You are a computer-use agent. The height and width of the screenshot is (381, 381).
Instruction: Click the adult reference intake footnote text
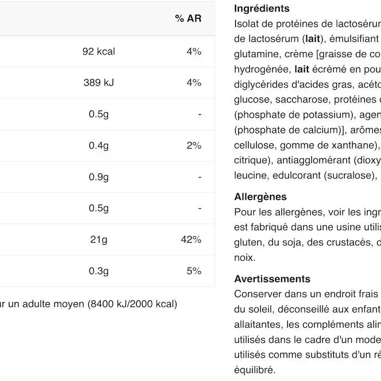[87, 304]
